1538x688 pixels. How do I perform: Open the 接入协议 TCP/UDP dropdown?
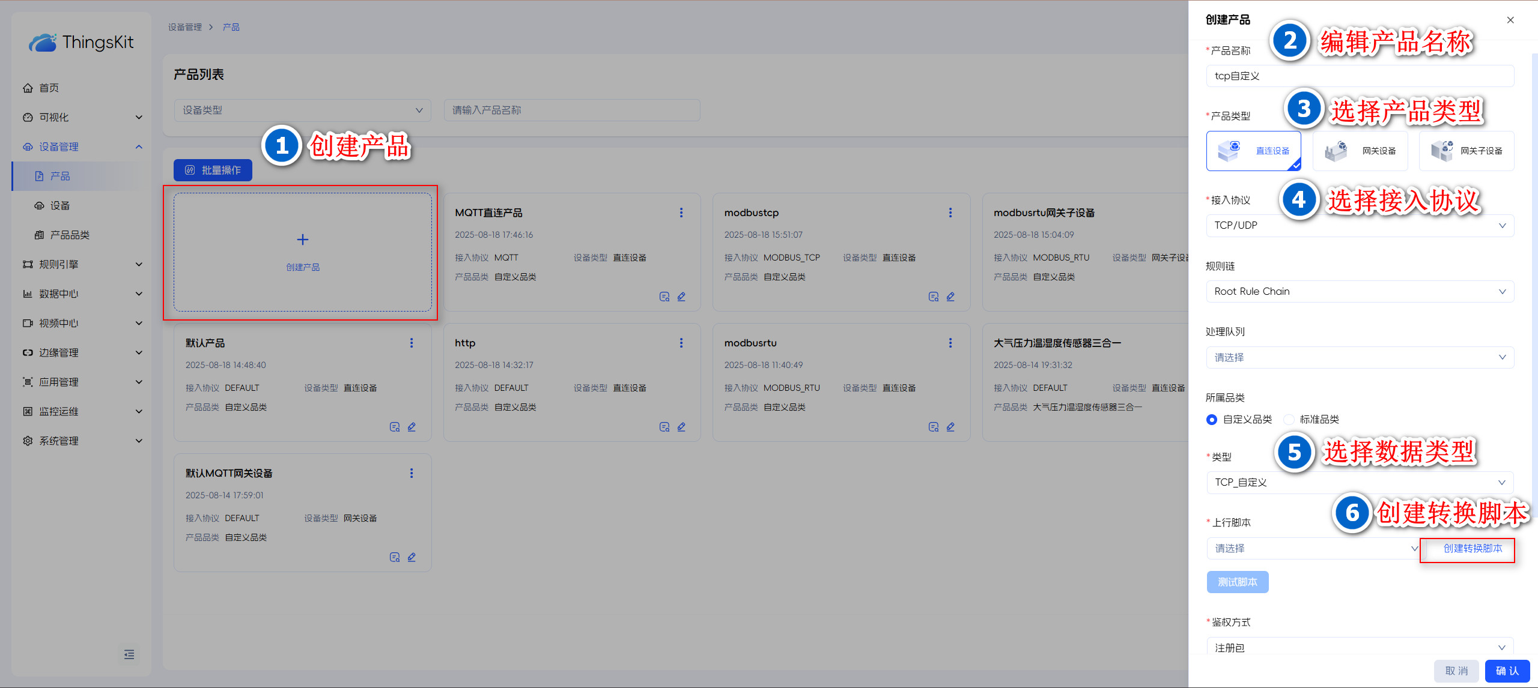click(1360, 226)
